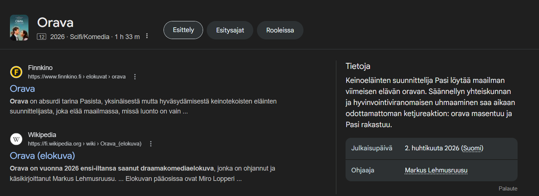This screenshot has height=196, width=539.
Task: Select the Esittely tab
Action: pos(183,30)
